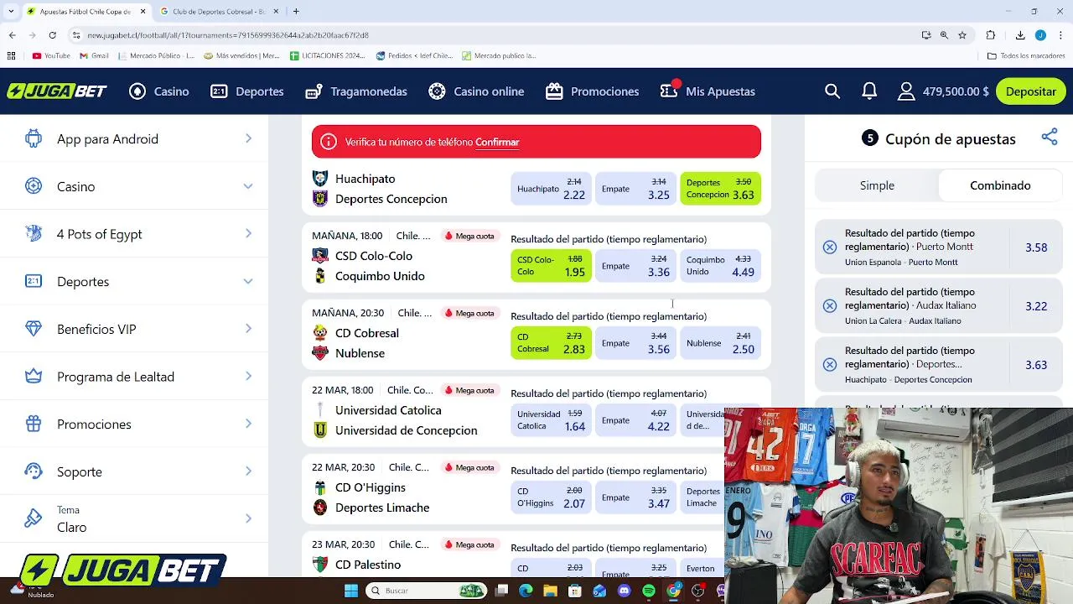Viewport: 1073px width, 604px height.
Task: Switch to Club de Deportes Cobresal browser tab
Action: tap(218, 12)
